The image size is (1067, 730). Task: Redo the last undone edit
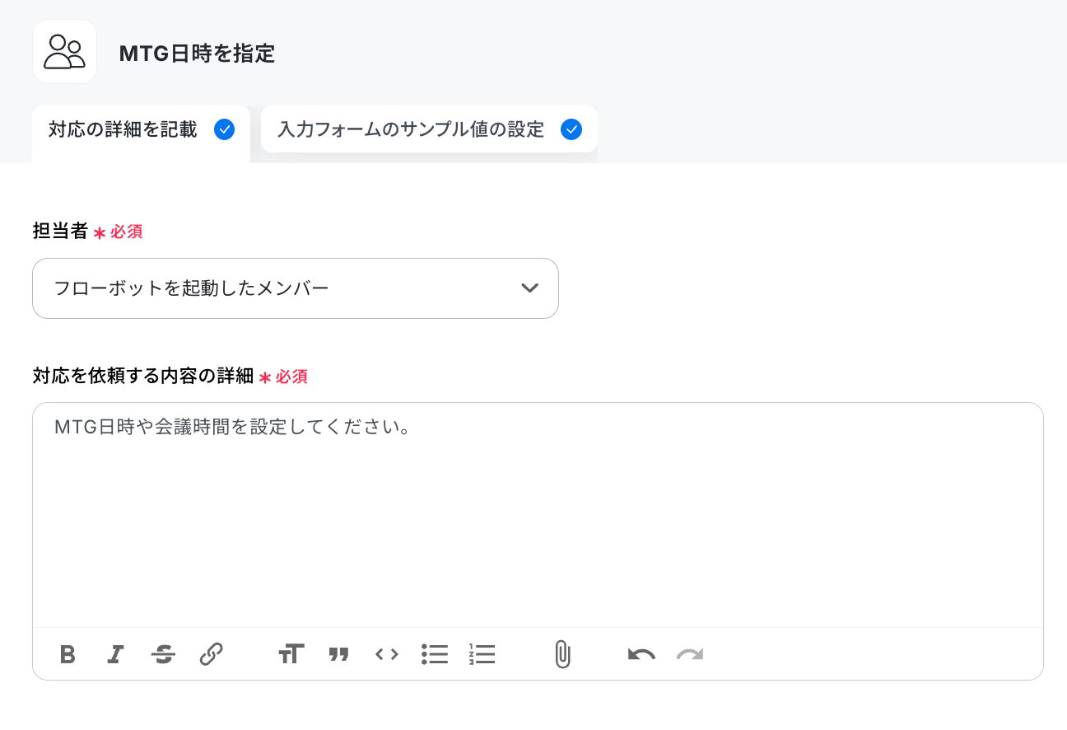coord(690,655)
